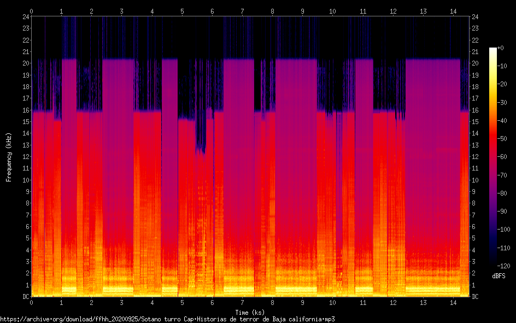Click the '-80' value on the color scale
Screen dimensions: 516x323
click(x=502, y=193)
